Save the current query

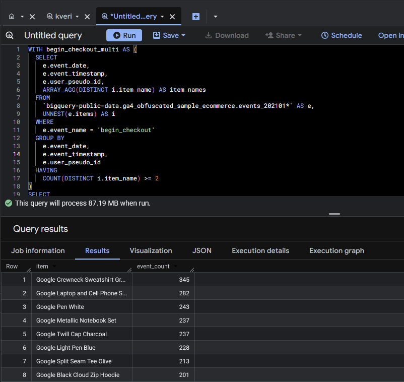[166, 35]
